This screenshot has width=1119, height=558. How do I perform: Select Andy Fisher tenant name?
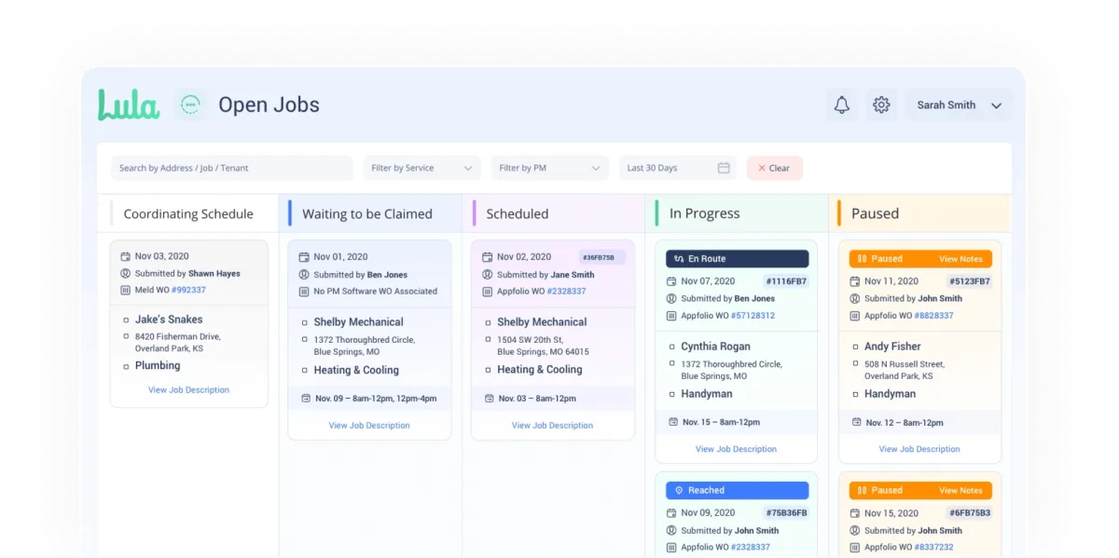click(x=892, y=347)
